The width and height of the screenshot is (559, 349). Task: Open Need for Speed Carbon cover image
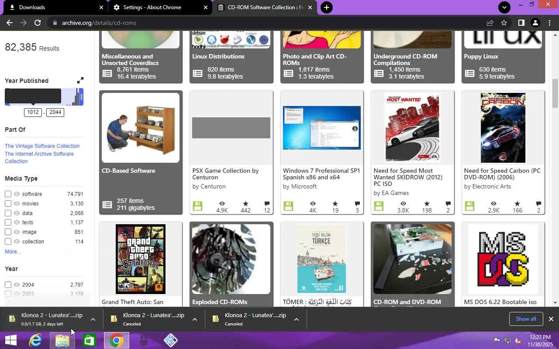(x=503, y=128)
